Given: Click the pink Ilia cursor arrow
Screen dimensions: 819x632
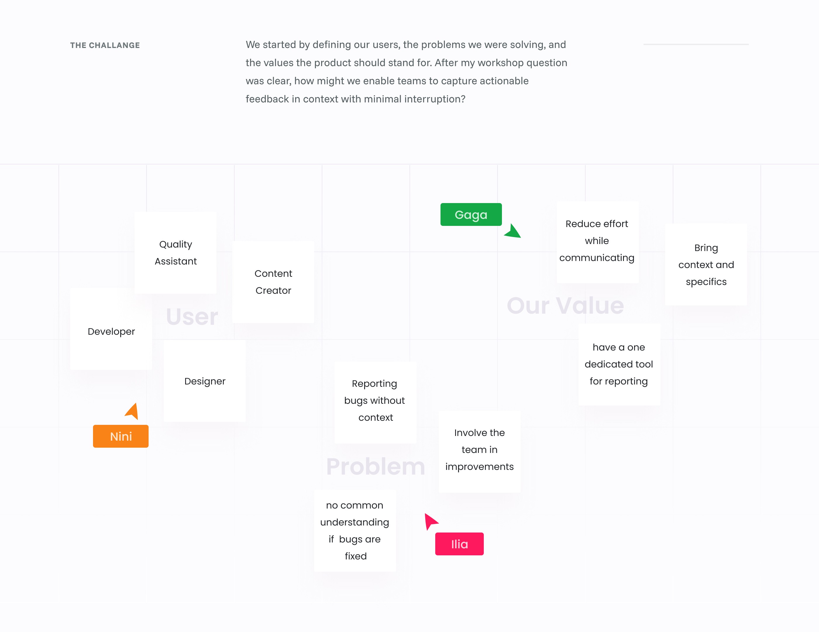Looking at the screenshot, I should 431,521.
